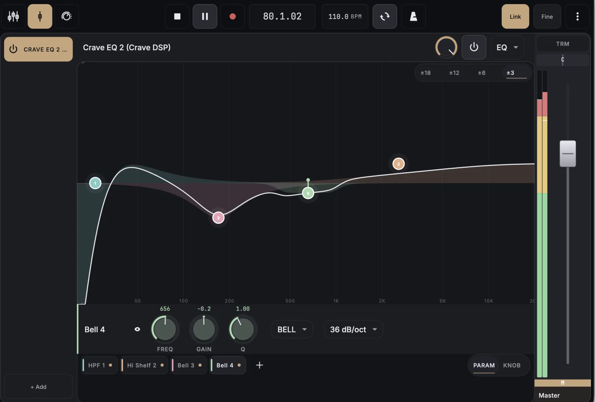Toggle loop mode icon
Image resolution: width=595 pixels, height=402 pixels.
(x=385, y=16)
